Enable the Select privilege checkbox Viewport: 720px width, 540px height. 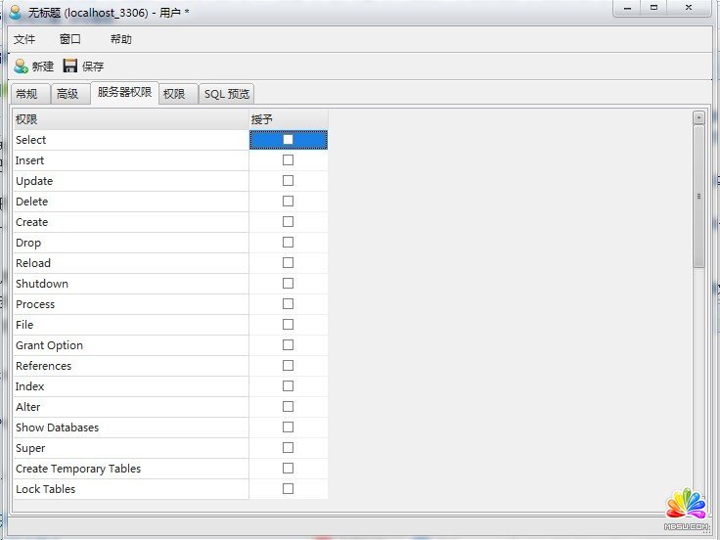(288, 140)
